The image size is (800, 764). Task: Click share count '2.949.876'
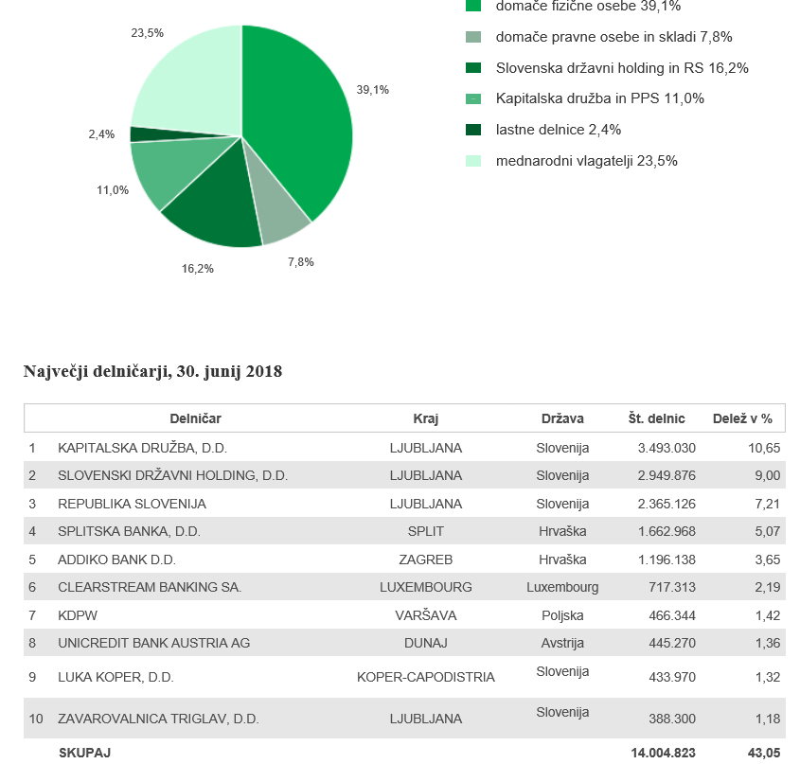667,475
